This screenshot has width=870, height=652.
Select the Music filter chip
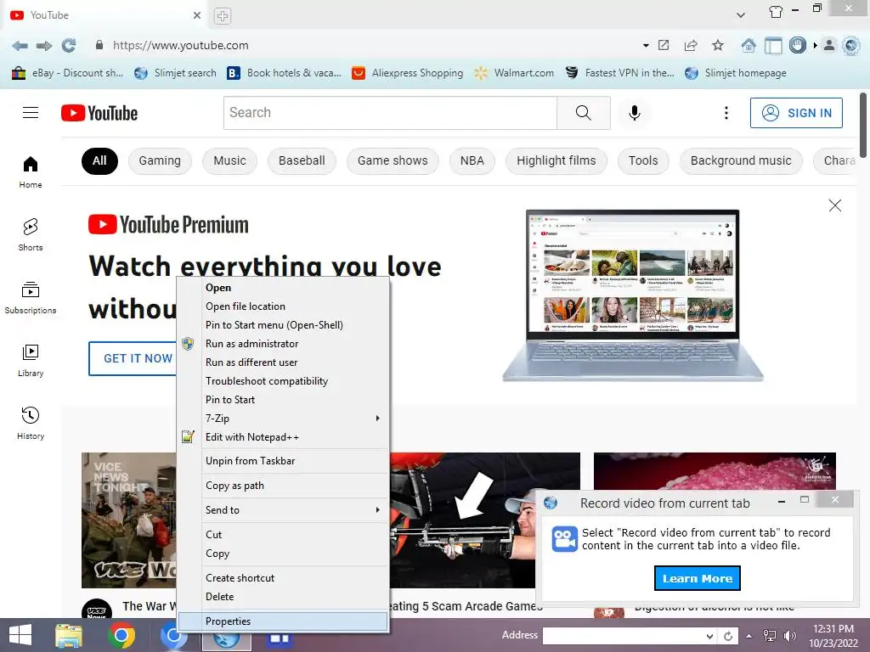pyautogui.click(x=229, y=160)
